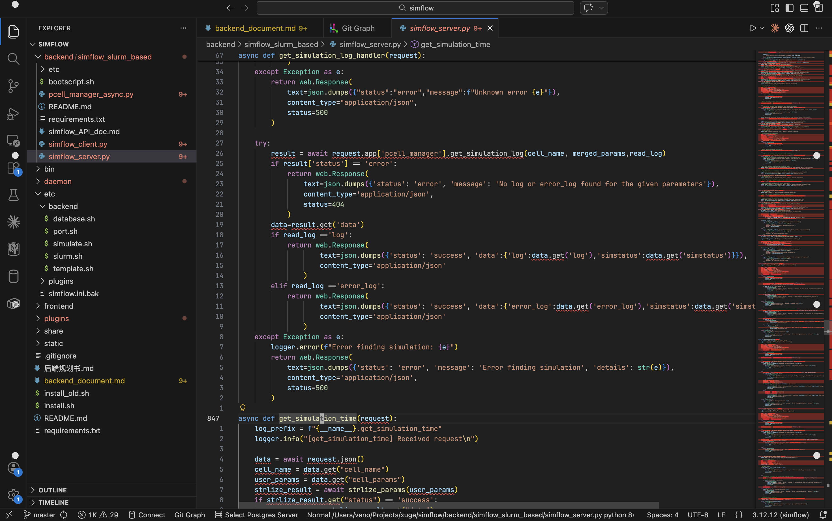The width and height of the screenshot is (832, 521).
Task: Click Select Postgres Server in status bar
Action: tap(261, 515)
